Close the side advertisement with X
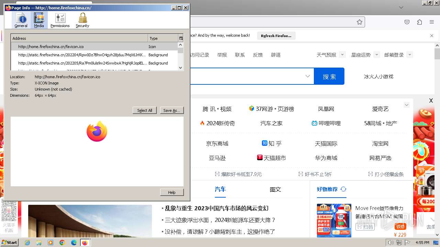Screen dimensions: 440x247 tap(431, 101)
